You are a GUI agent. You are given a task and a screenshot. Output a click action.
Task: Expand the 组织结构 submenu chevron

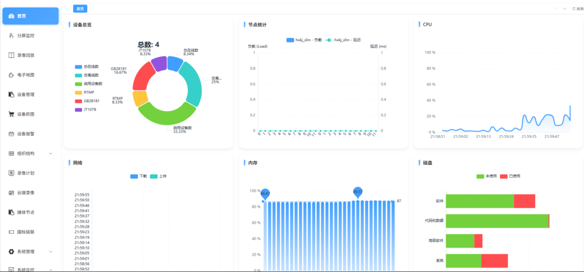tap(51, 154)
